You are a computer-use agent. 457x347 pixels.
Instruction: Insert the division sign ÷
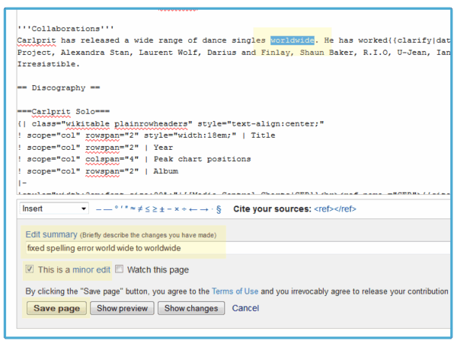[184, 209]
